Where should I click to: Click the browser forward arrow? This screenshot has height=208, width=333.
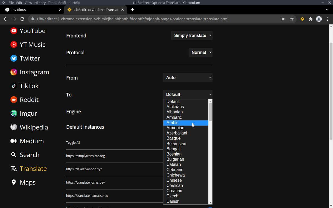[14, 19]
